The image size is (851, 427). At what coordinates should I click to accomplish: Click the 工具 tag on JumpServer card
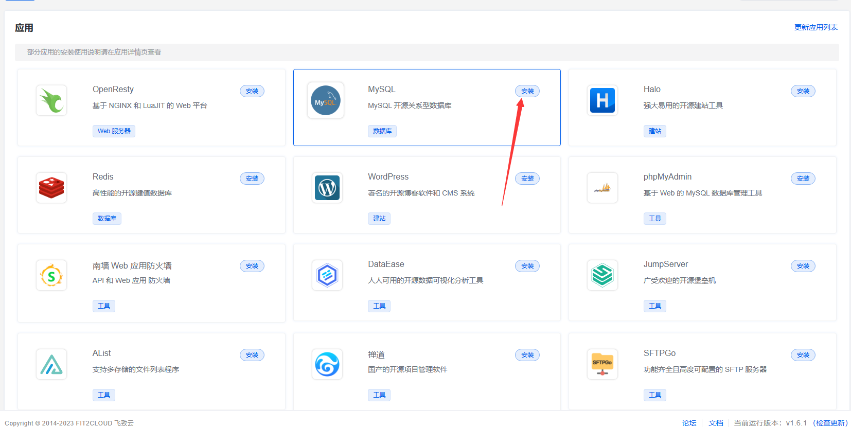pos(655,306)
